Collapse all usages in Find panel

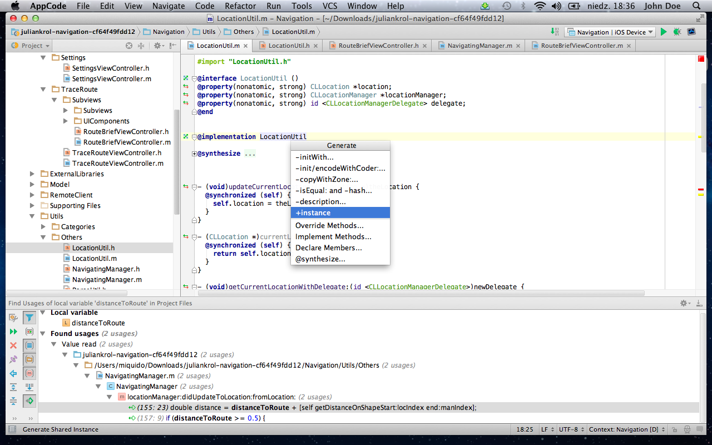pyautogui.click(x=13, y=401)
